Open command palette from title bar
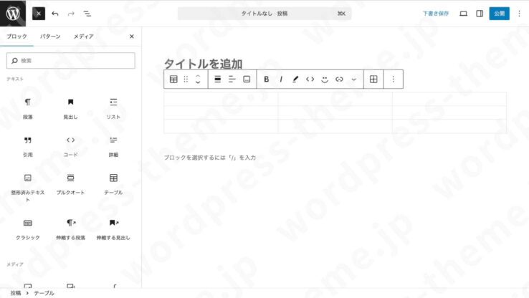The height and width of the screenshot is (298, 529). (264, 14)
